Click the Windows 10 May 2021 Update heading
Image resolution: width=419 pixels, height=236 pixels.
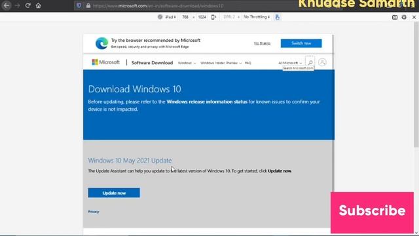coord(130,160)
